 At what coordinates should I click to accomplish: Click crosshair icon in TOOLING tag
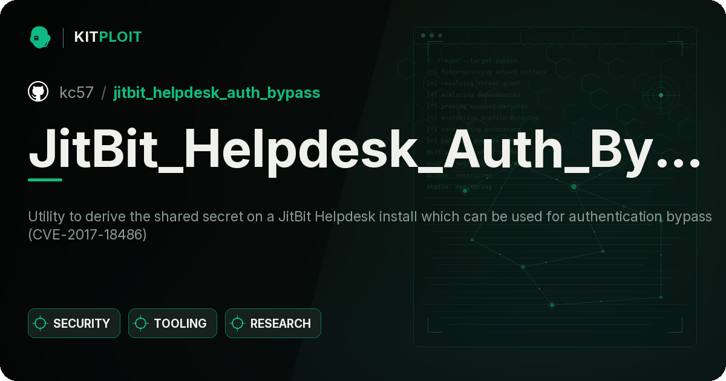(141, 324)
